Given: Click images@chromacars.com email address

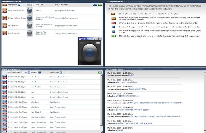Looking at the screenshot, I should point(66,33).
